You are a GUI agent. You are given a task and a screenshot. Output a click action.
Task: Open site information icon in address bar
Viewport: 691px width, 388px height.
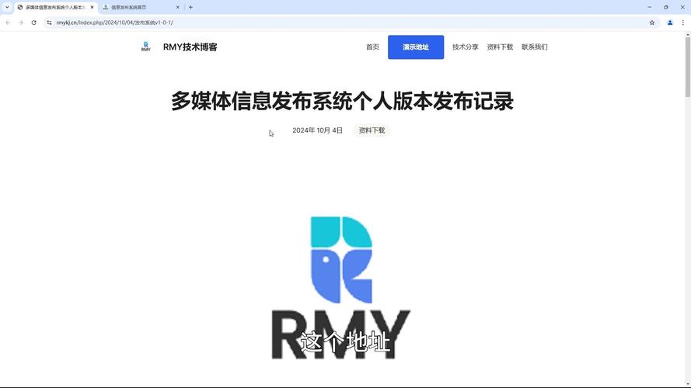click(49, 23)
